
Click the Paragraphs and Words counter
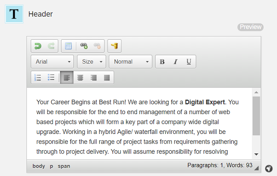[x=220, y=165]
